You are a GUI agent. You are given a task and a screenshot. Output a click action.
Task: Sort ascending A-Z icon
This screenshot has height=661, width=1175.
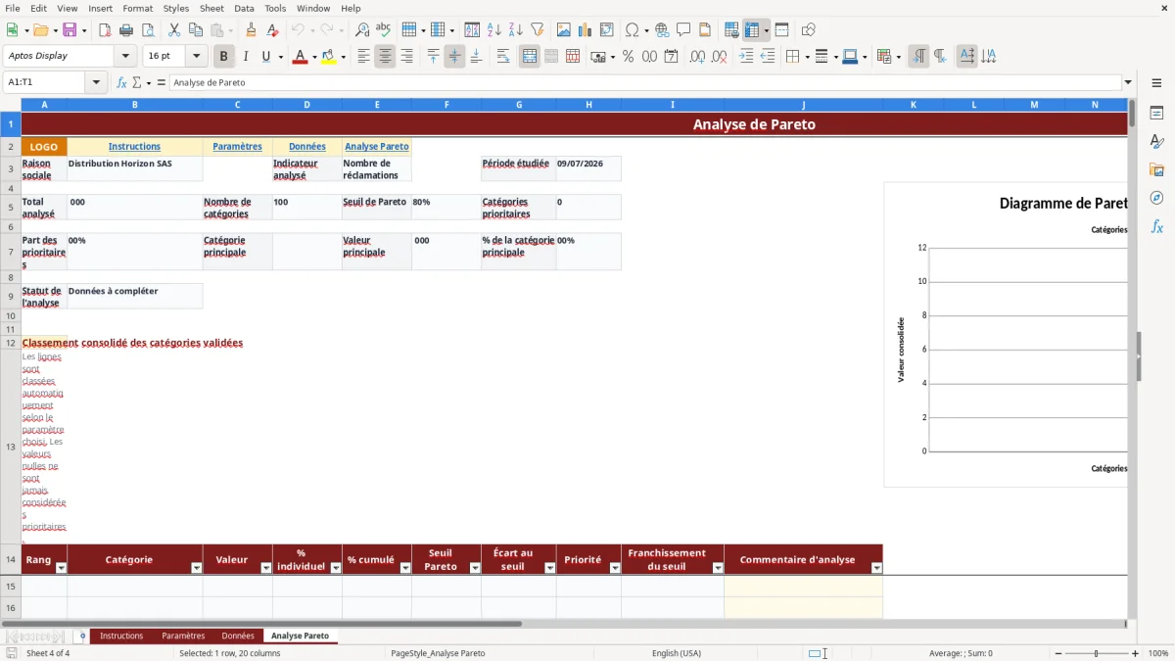pyautogui.click(x=494, y=30)
